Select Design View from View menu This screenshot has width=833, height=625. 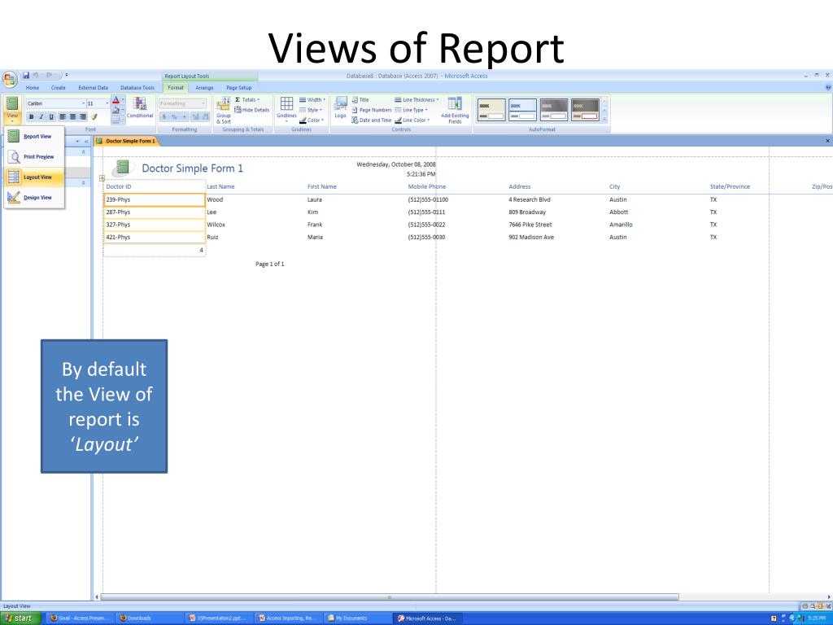[x=34, y=197]
